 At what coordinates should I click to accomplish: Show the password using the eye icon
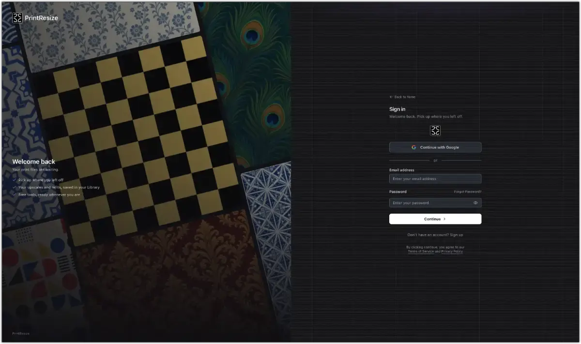click(x=475, y=203)
